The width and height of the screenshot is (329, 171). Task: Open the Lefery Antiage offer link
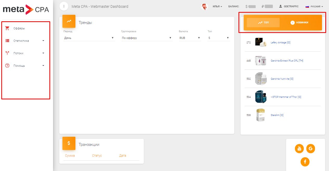click(x=280, y=43)
